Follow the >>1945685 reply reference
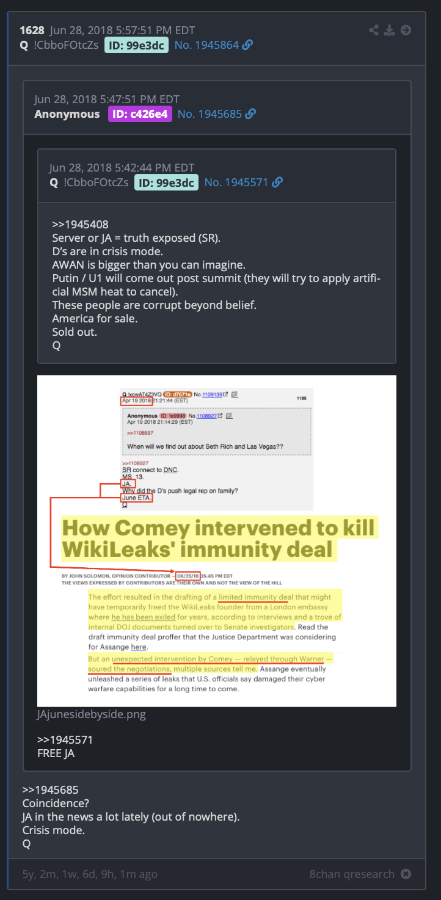 [x=50, y=790]
